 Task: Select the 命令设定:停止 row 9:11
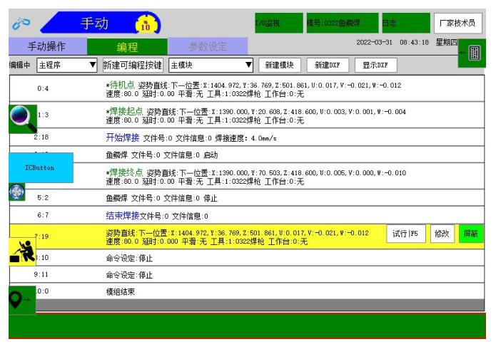[247, 275]
